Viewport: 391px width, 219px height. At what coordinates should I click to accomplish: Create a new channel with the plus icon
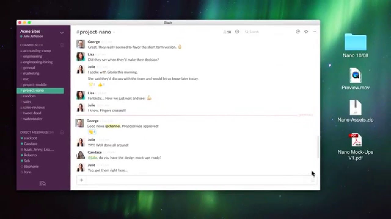point(62,45)
